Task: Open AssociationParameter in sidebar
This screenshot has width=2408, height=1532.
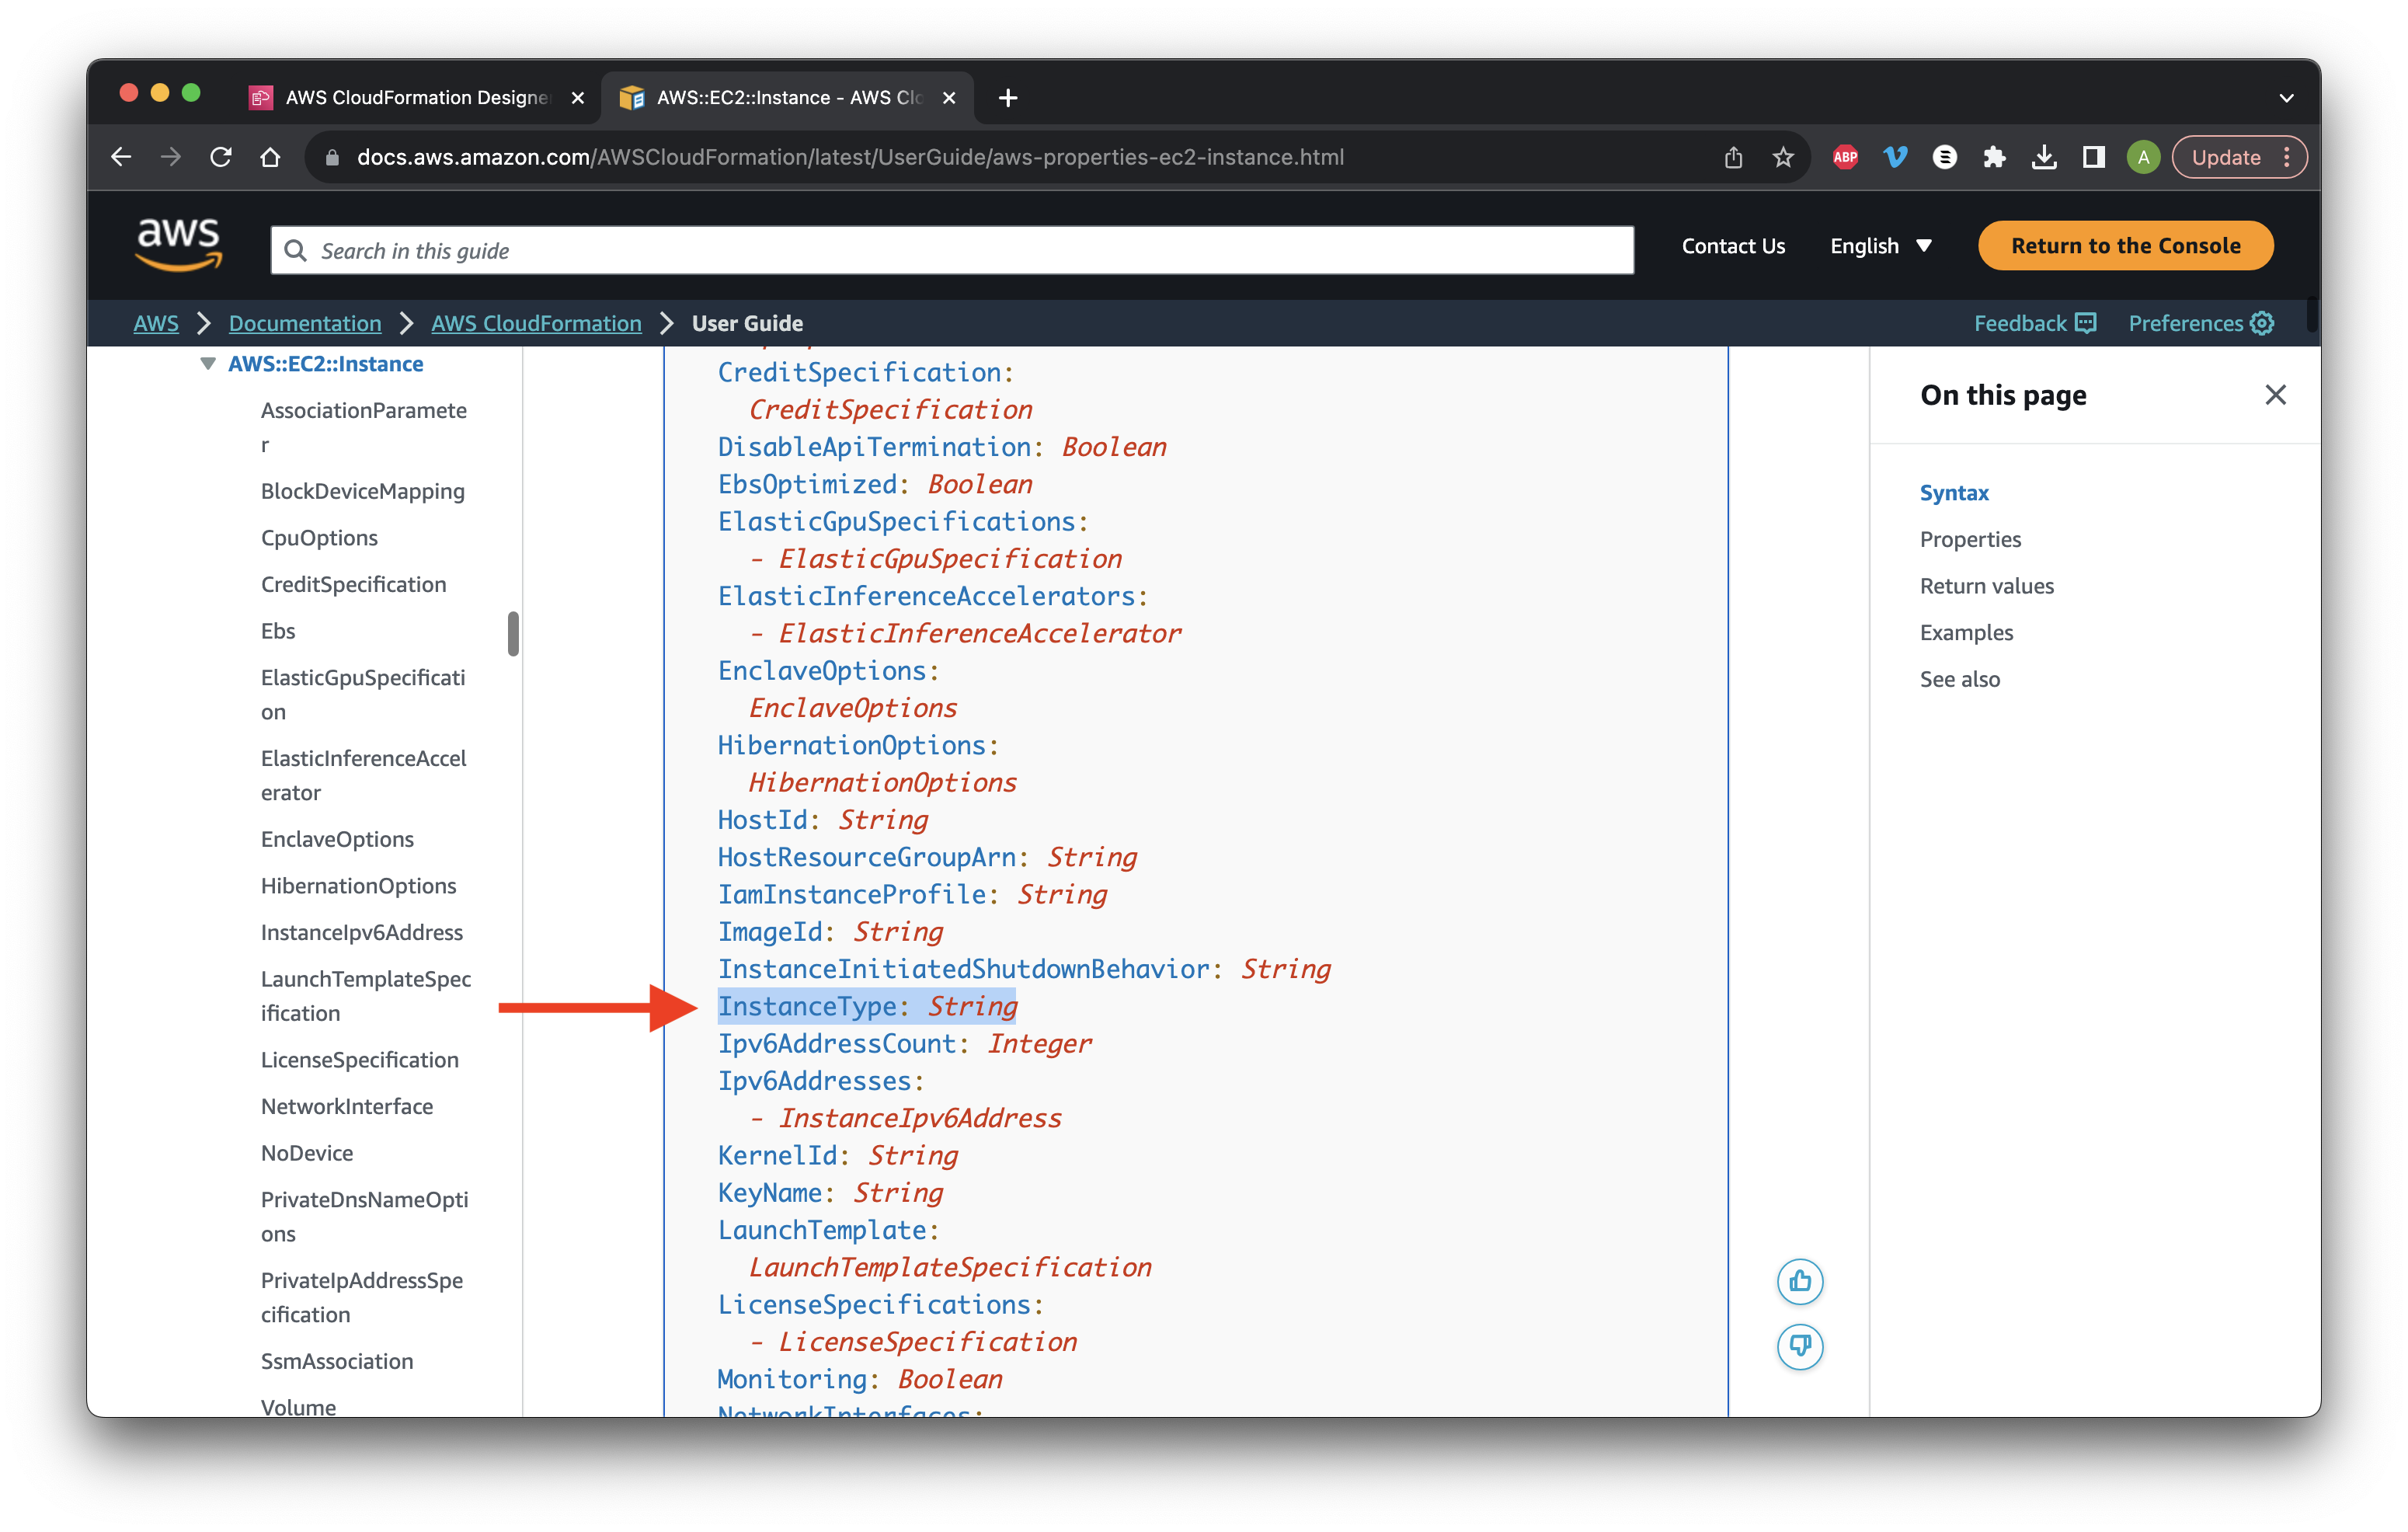Action: coord(364,427)
